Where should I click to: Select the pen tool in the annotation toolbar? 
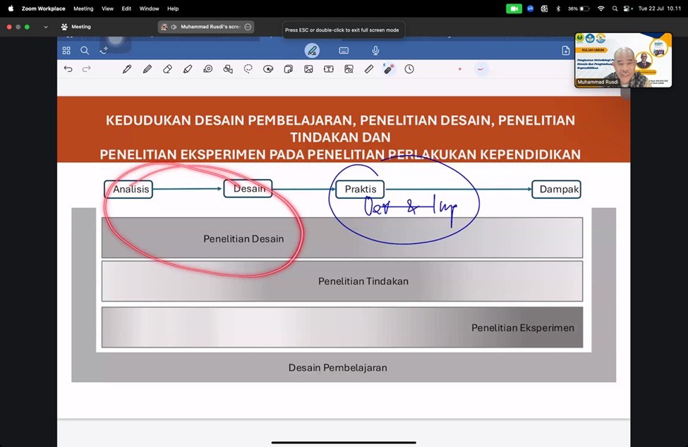(127, 69)
